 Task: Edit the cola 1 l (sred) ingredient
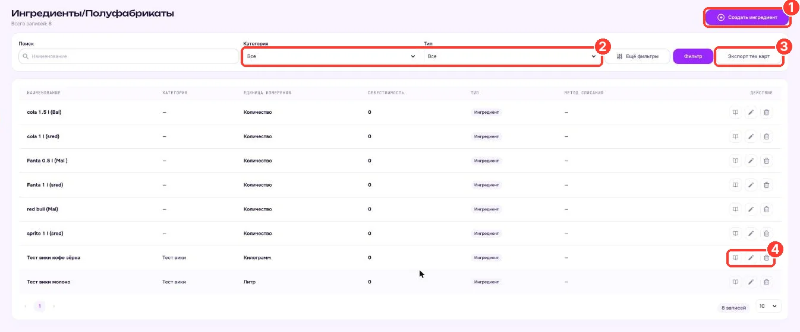(x=751, y=136)
